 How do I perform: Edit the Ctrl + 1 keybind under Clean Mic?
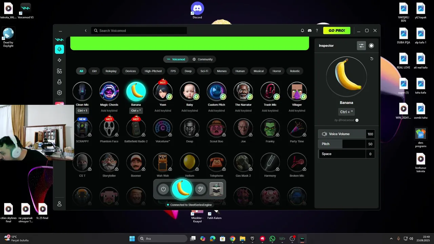tap(82, 111)
